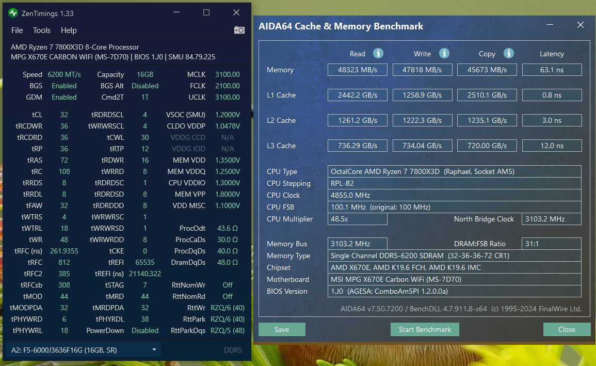The image size is (596, 366).
Task: Click the DramDqDs 48.0 Ω value
Action: pos(227,262)
